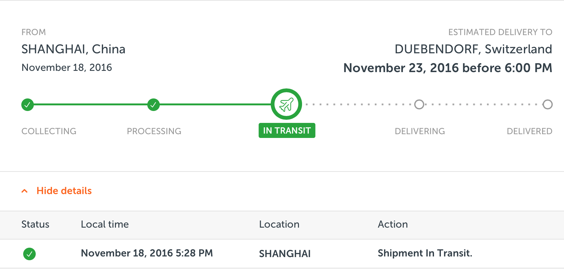Collapse details with the orange chevron

coord(24,191)
